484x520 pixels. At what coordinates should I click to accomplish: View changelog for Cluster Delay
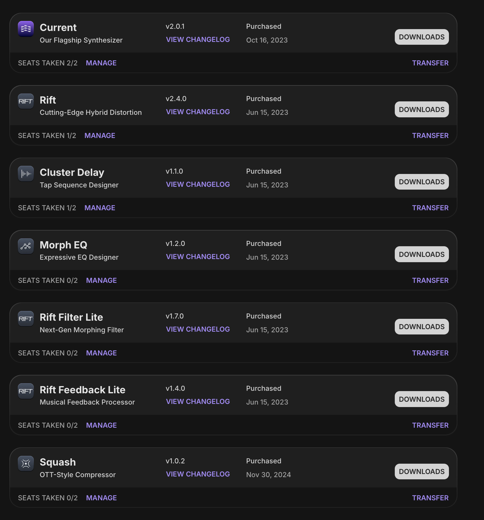[198, 185]
